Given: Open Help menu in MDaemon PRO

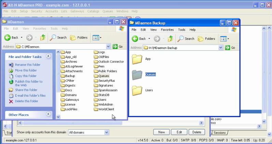Looking at the screenshot, I should point(135,11).
